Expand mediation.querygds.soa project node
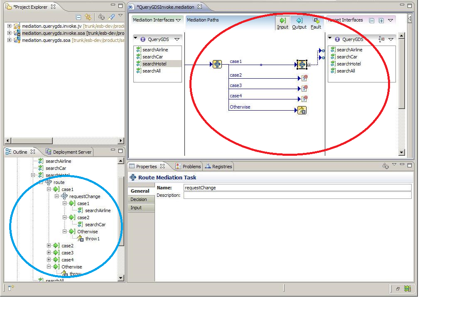 click(9, 40)
